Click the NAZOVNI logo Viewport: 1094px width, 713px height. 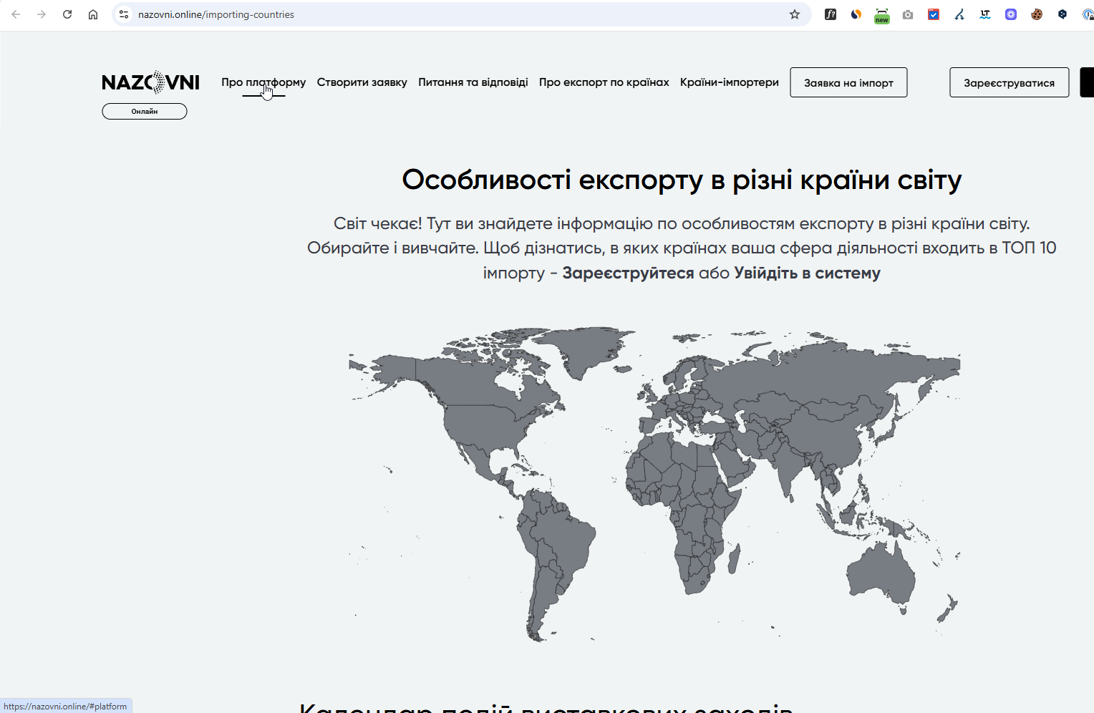150,82
